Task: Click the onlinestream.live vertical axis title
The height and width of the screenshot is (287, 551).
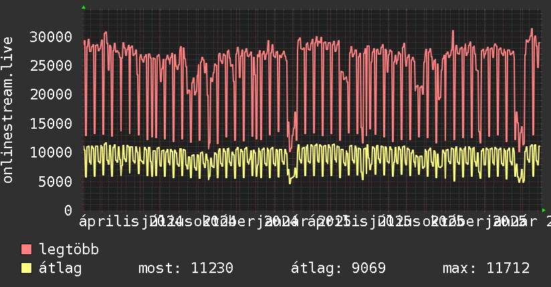Action: [x=7, y=110]
